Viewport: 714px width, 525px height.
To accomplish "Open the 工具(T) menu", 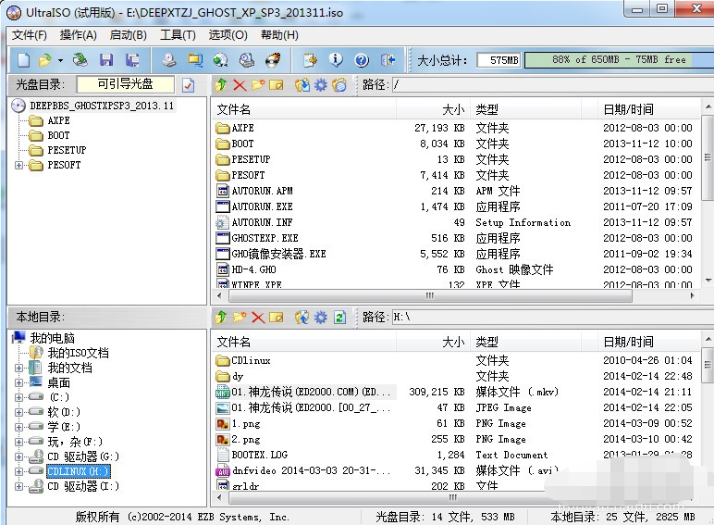I will pyautogui.click(x=178, y=35).
